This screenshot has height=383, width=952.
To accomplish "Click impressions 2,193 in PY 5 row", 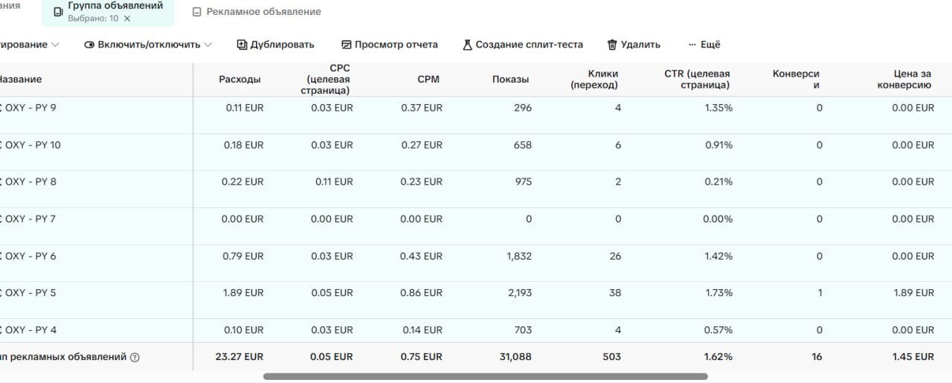I will (520, 293).
